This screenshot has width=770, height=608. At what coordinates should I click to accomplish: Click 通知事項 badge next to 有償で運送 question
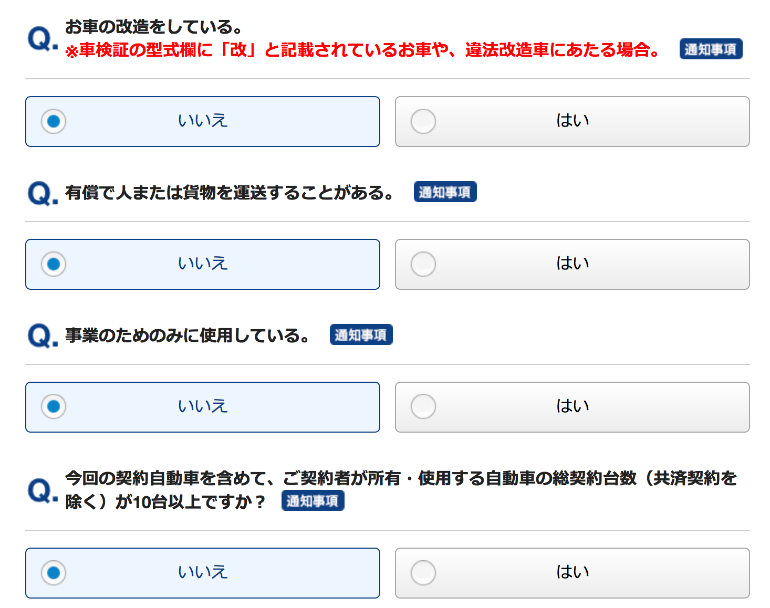[x=445, y=192]
